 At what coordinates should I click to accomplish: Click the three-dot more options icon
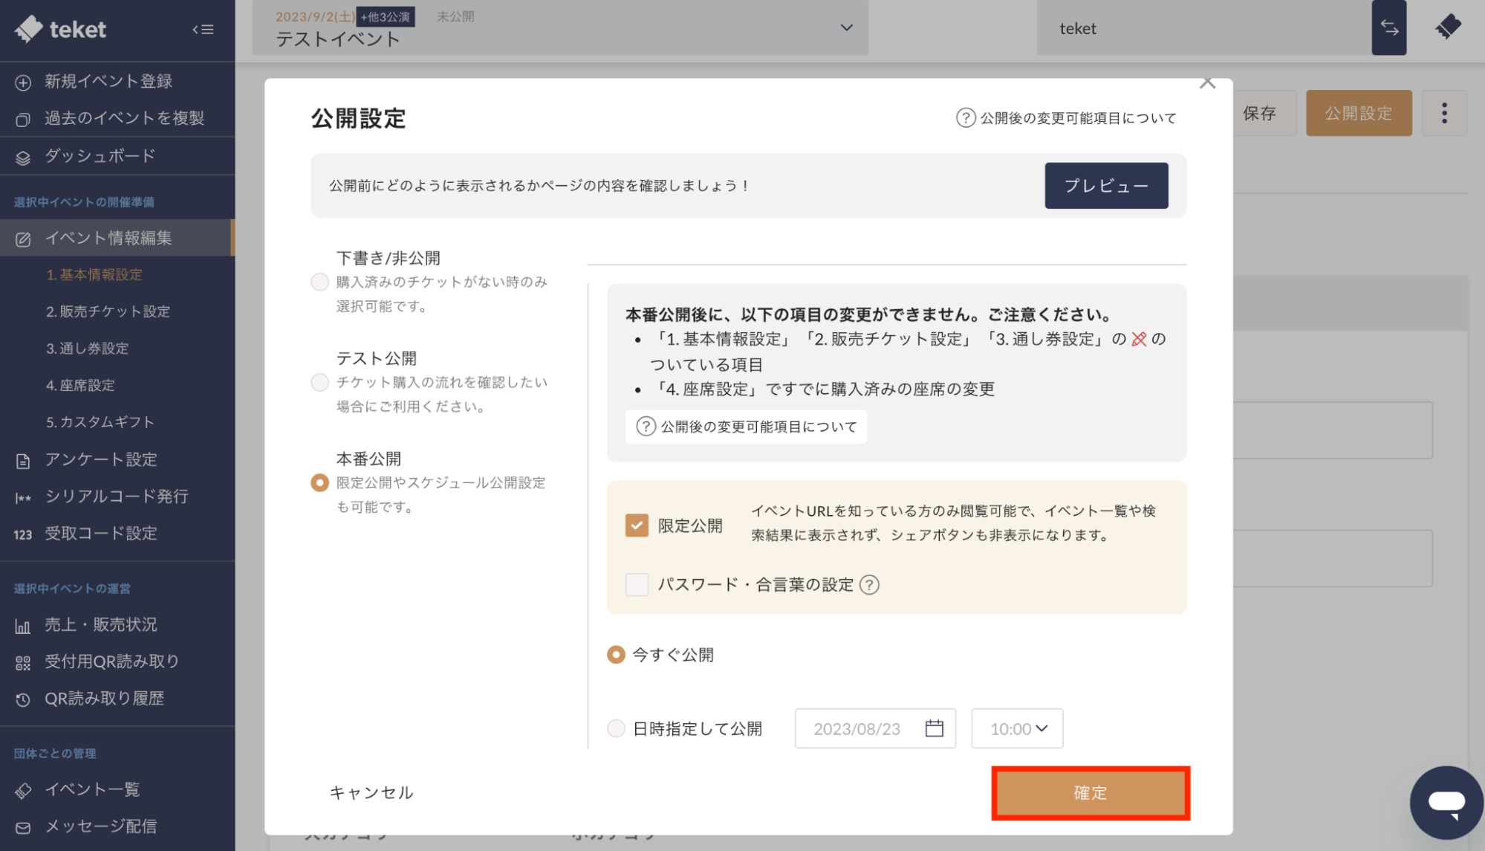[1444, 113]
